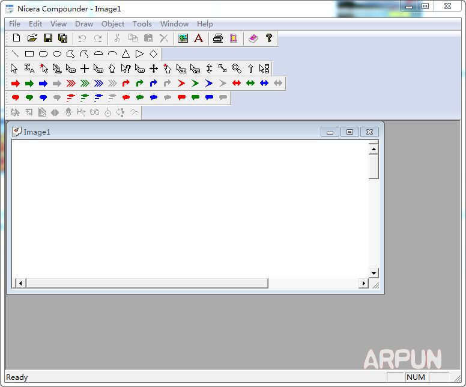Click the red letter A text tool
466x387 pixels.
click(198, 38)
